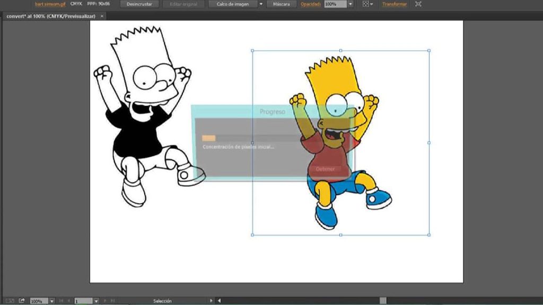Click the Desincrustar button

click(x=139, y=4)
